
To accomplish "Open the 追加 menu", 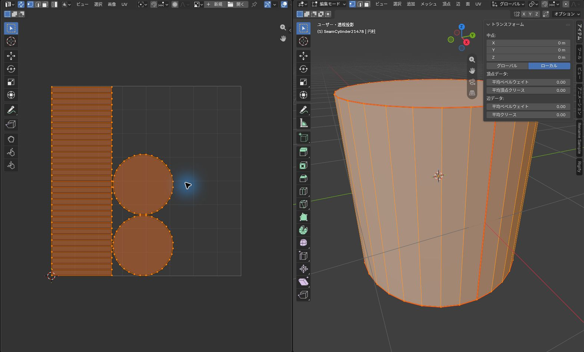I will (x=411, y=4).
